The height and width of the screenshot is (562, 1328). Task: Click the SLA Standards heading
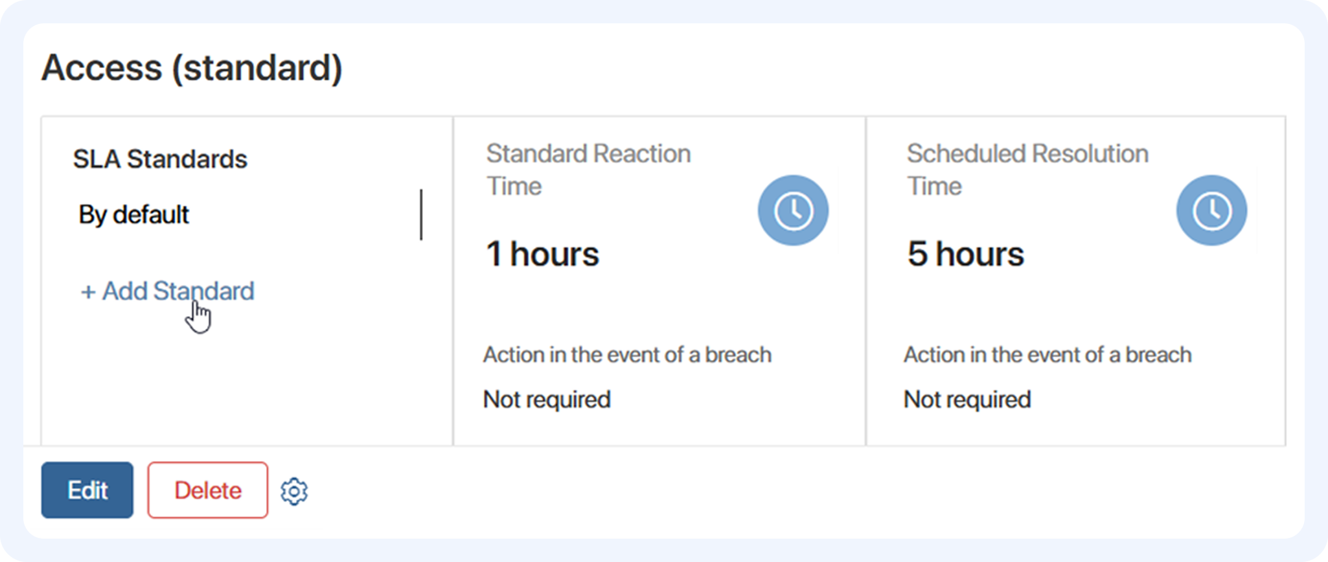(x=160, y=159)
